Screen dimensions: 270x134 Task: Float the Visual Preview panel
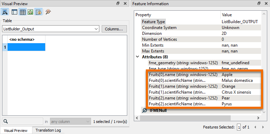(118, 3)
